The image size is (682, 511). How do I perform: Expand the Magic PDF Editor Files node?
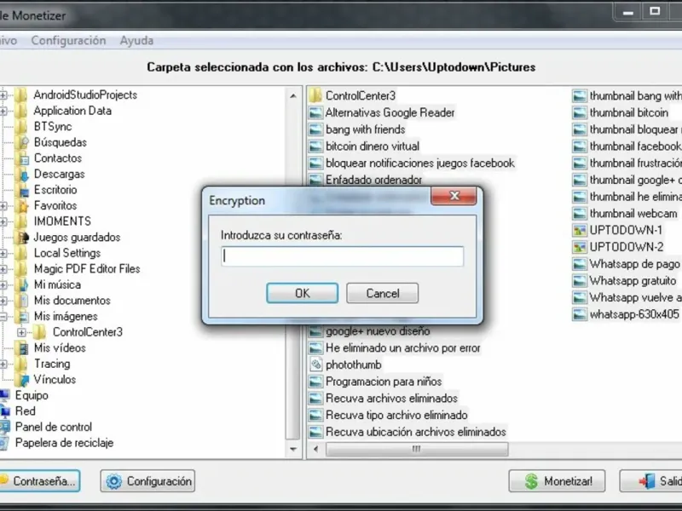pos(3,269)
